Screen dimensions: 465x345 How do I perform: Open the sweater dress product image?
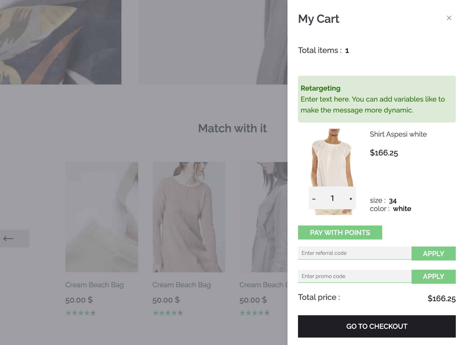189,217
